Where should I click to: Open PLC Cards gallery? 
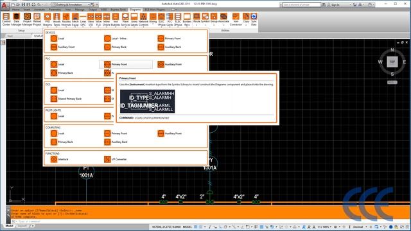170,20
